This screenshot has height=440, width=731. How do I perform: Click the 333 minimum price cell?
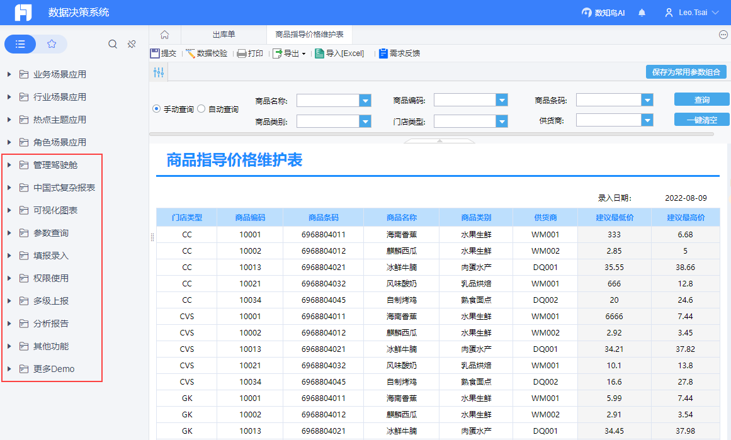click(614, 234)
